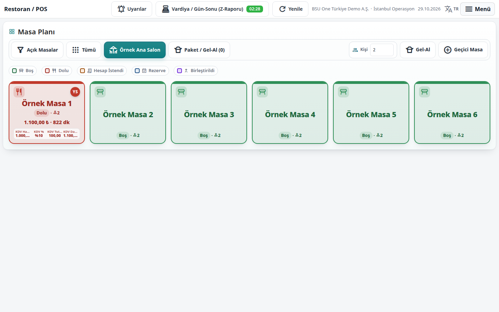Click the Dolu status badge on Örnek Masa 1
This screenshot has width=499, height=312.
(42, 113)
